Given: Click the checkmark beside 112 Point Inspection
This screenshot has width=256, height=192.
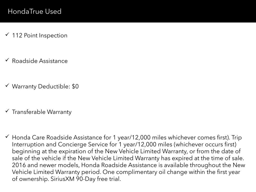Looking at the screenshot, I should click(x=7, y=34).
